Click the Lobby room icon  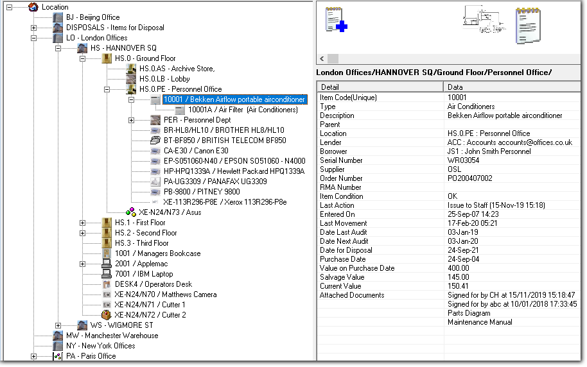131,79
